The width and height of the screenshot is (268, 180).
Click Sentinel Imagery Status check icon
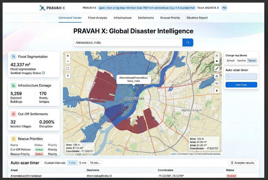point(43,73)
